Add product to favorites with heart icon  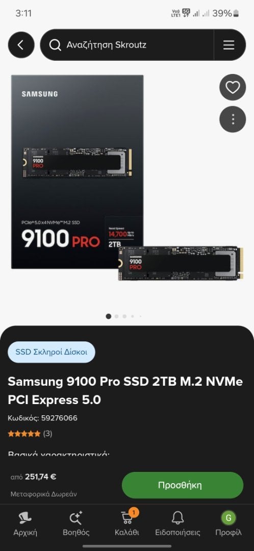[233, 87]
